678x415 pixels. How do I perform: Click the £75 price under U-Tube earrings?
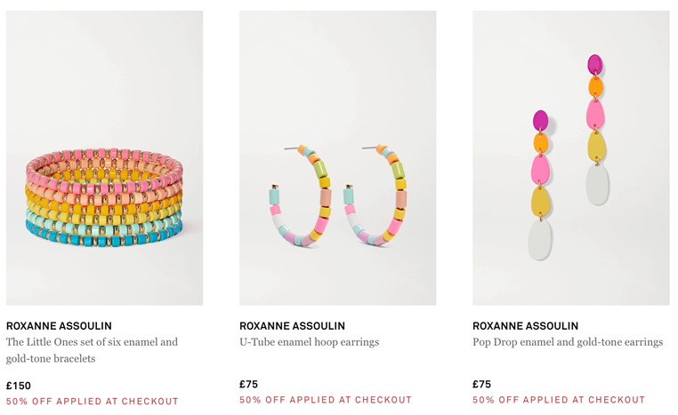[248, 384]
